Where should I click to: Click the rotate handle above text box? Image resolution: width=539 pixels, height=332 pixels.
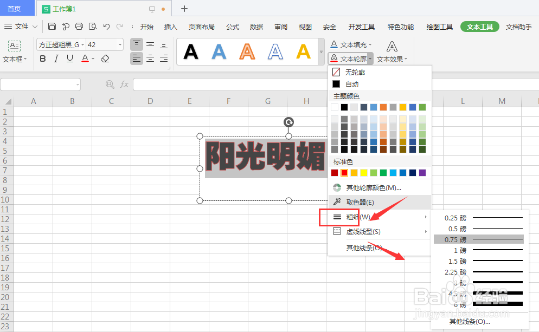coord(288,122)
